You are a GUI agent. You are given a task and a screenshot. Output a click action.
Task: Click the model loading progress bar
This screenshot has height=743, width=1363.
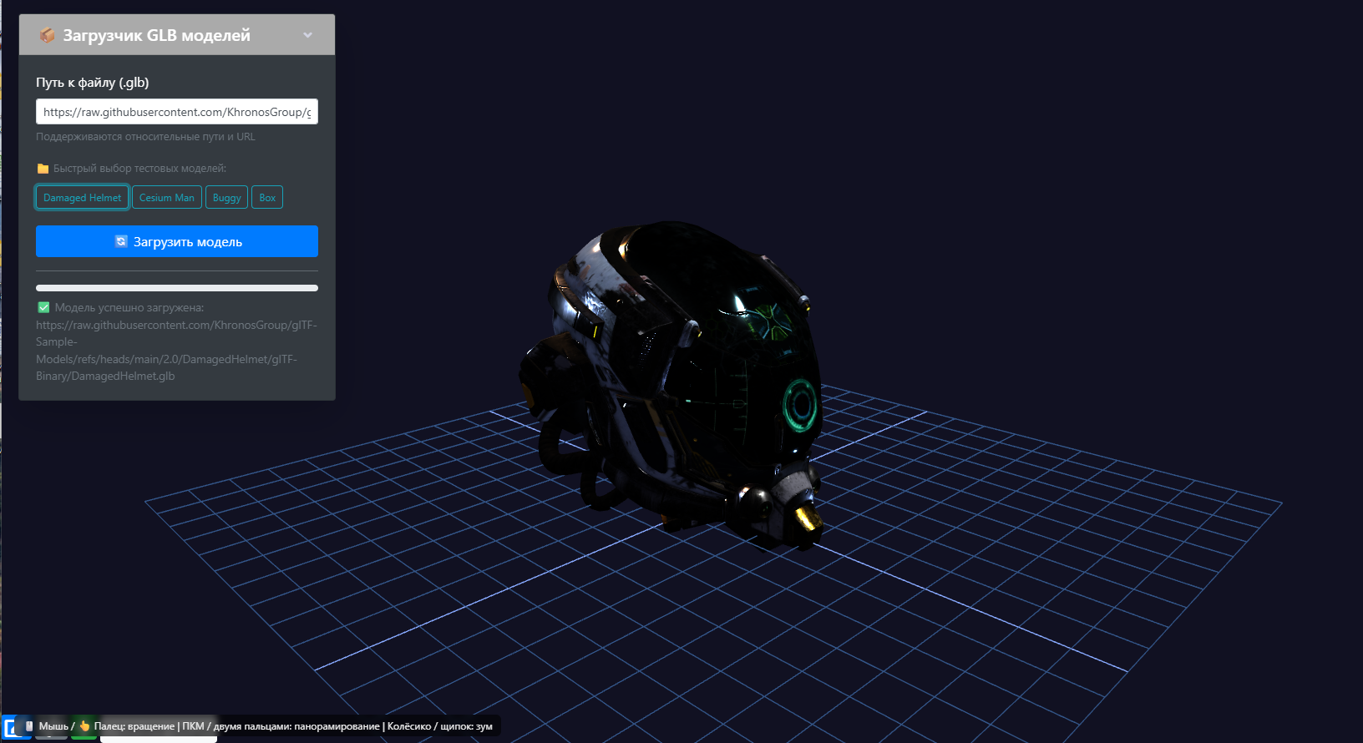[x=177, y=288]
